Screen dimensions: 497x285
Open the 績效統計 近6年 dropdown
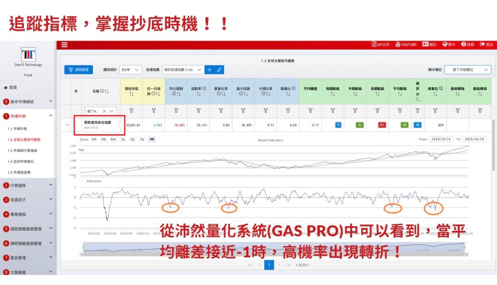[130, 70]
